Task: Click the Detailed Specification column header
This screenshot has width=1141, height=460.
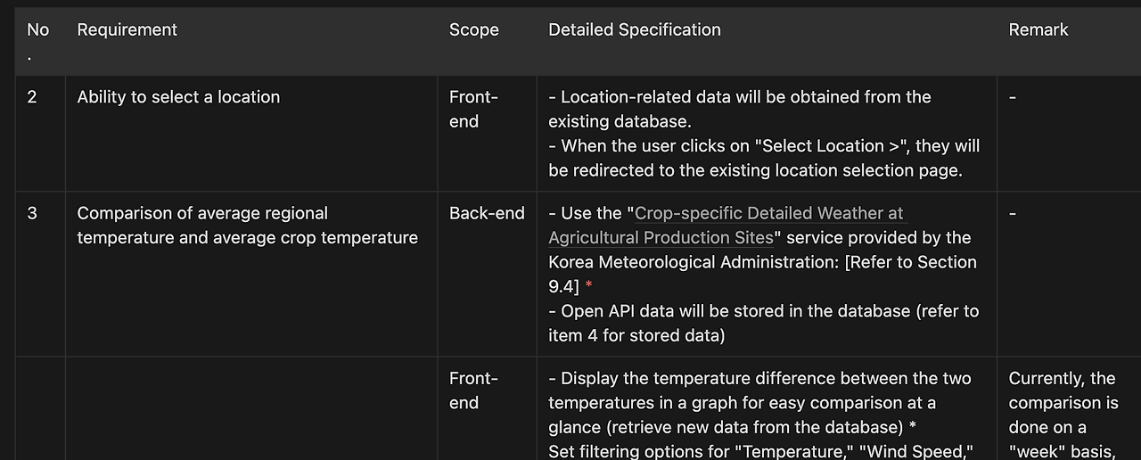Action: point(634,30)
